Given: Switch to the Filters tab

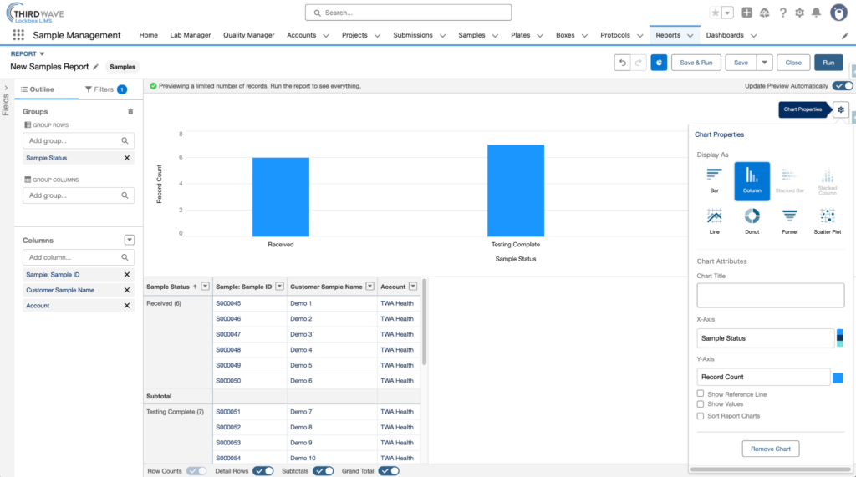Looking at the screenshot, I should [x=106, y=89].
